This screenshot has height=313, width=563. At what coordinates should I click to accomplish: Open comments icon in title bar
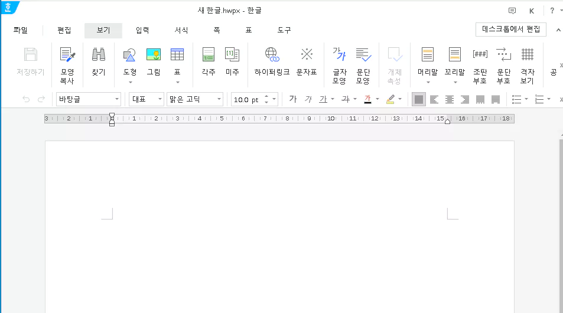pyautogui.click(x=512, y=11)
